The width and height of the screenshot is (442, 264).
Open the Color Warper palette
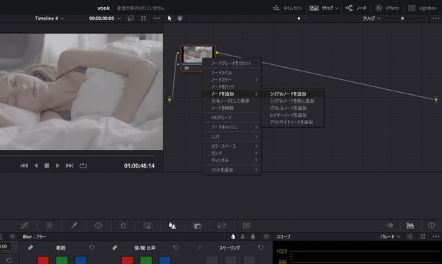click(49, 225)
